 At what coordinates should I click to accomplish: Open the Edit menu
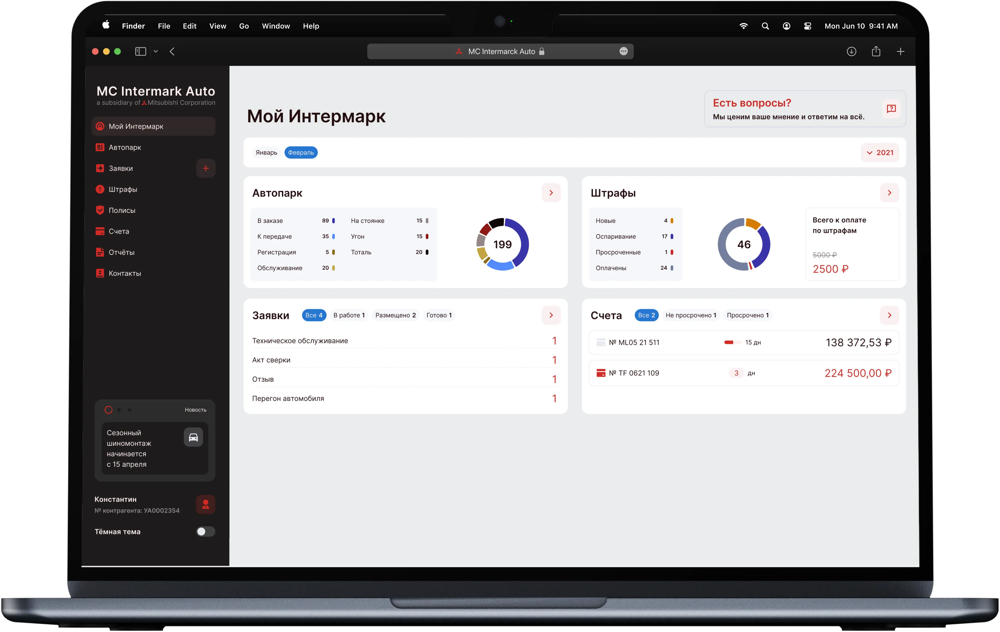click(189, 26)
